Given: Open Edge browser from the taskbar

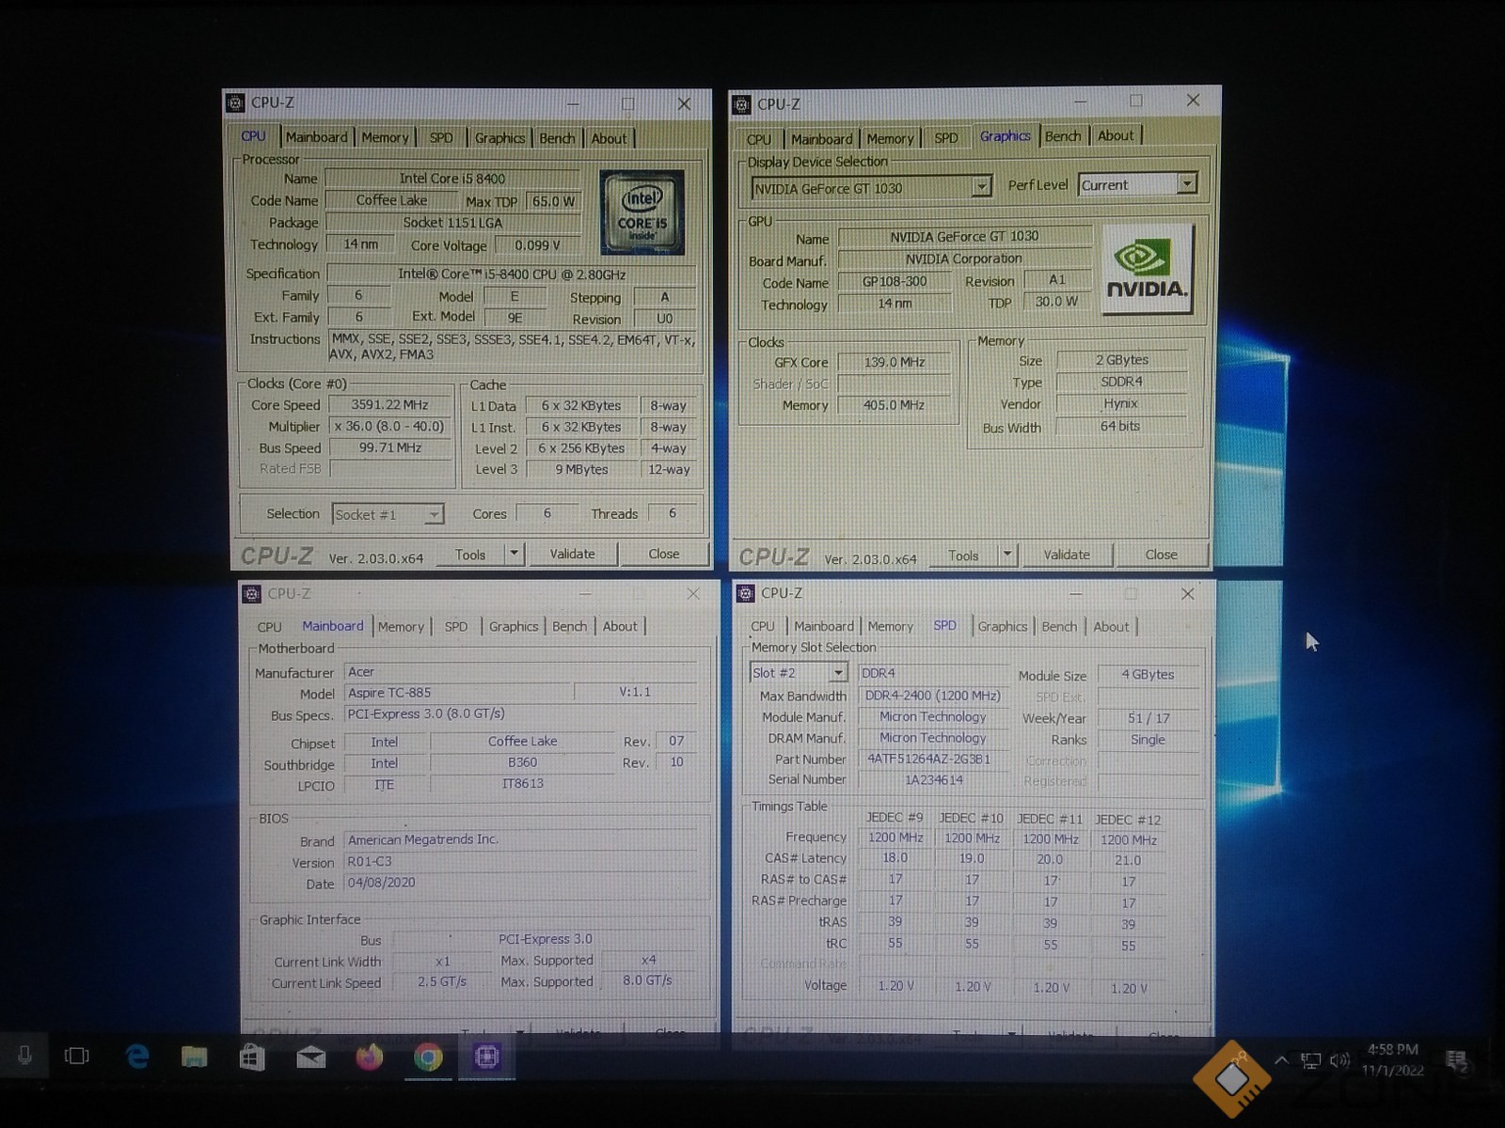Looking at the screenshot, I should tap(137, 1057).
